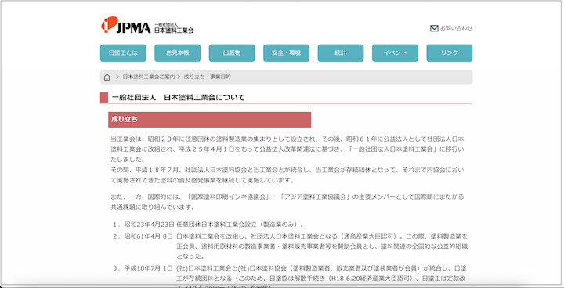Viewport: 564px width, 288px height.
Task: Open the 色見本帳 menu
Action: pos(177,53)
